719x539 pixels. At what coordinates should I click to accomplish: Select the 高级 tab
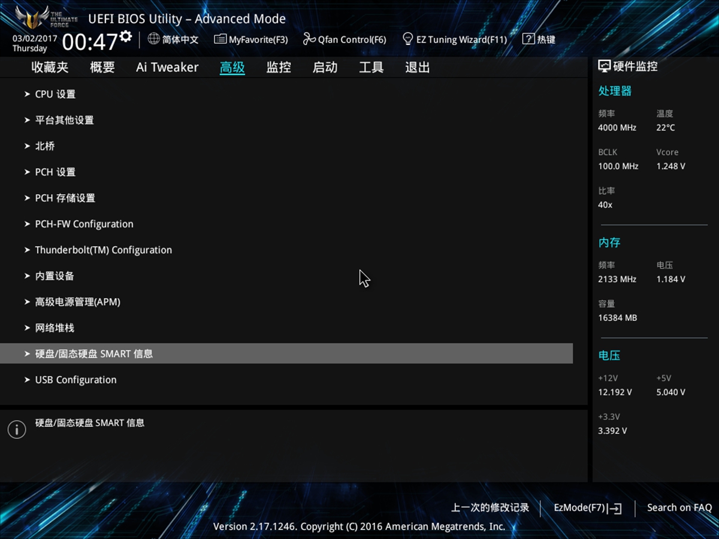coord(232,68)
